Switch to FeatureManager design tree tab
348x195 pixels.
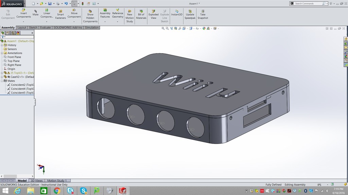(3, 33)
